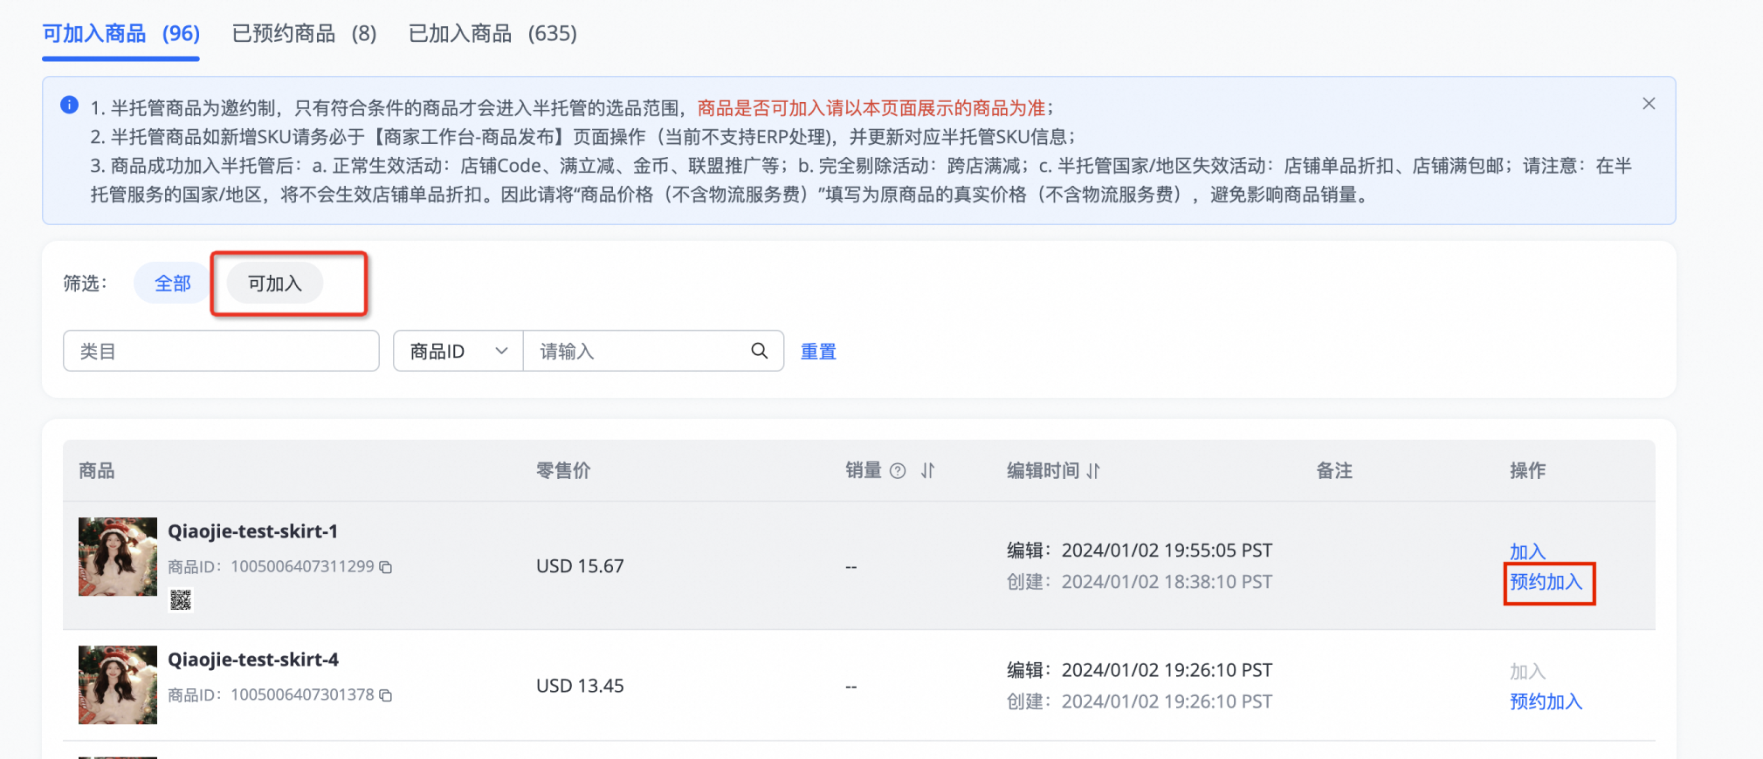Copy product ID for Qiaojie-test-skirt-1
This screenshot has width=1763, height=759.
(x=386, y=567)
